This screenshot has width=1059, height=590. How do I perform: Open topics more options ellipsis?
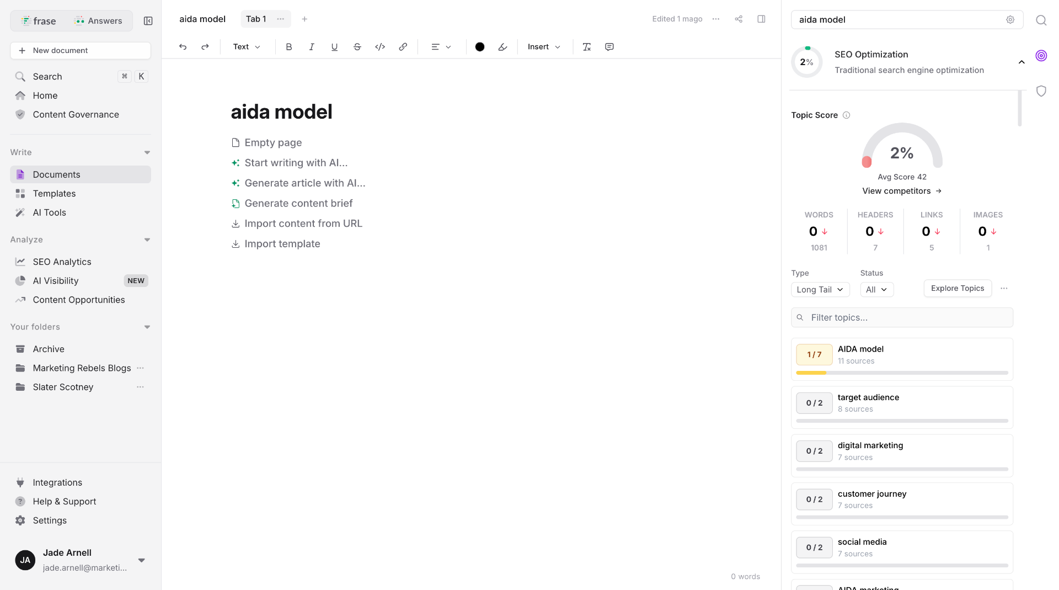(1004, 288)
